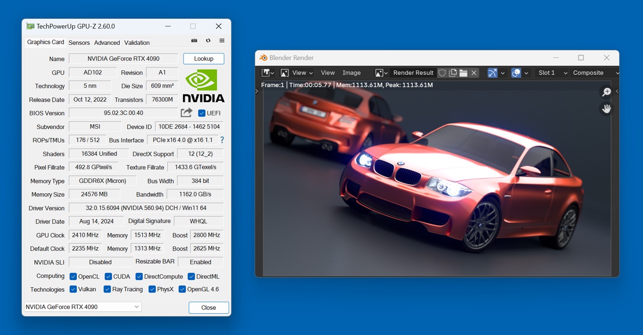Click the fake user shield icon
The width and height of the screenshot is (643, 335).
(442, 73)
